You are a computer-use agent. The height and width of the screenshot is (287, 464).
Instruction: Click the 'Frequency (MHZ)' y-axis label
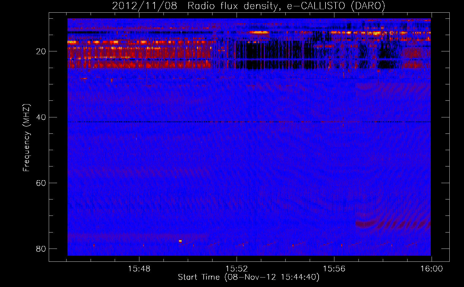(26, 138)
